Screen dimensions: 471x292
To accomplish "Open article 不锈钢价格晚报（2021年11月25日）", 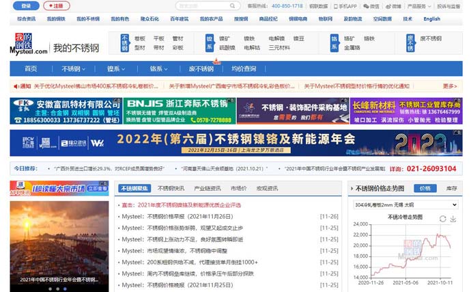I will pos(177,285).
